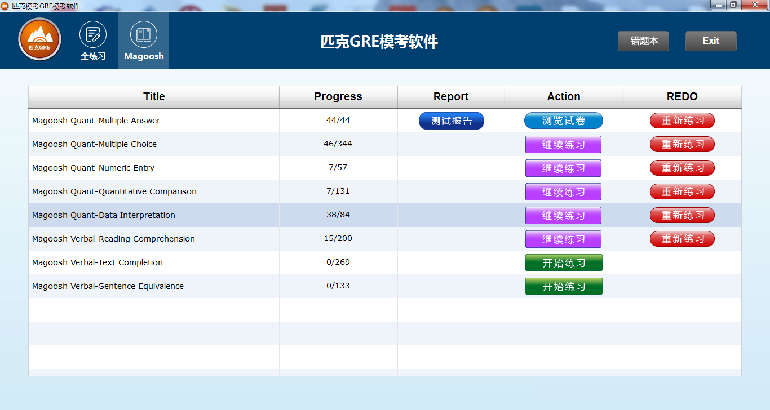
Task: Open the 全练习 practice section icon
Action: [92, 35]
